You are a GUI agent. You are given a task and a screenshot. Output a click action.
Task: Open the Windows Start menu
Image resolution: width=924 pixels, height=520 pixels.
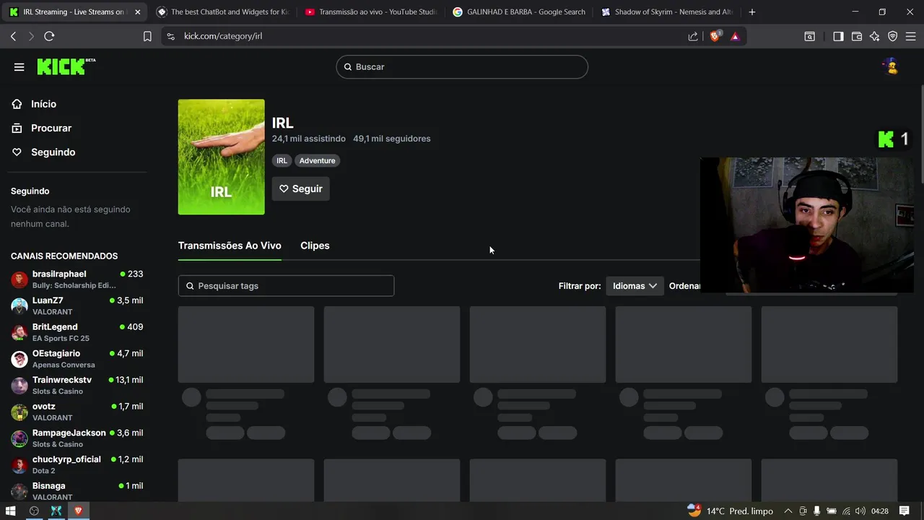(11, 511)
